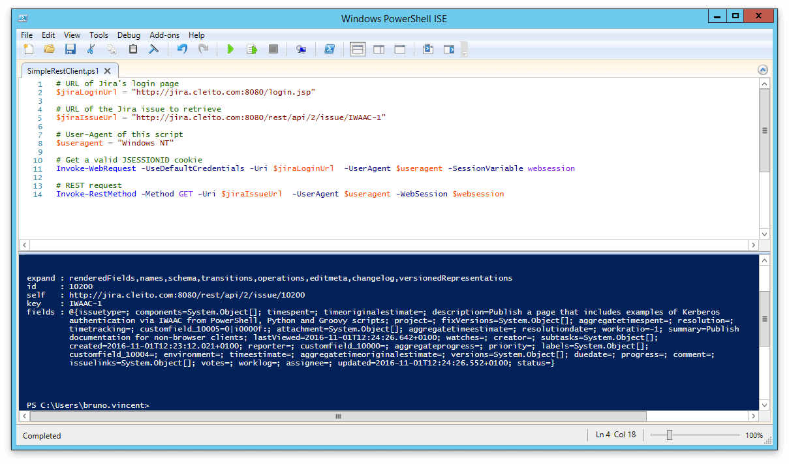Open the Edit menu
Screen dimensions: 789x464
click(48, 35)
